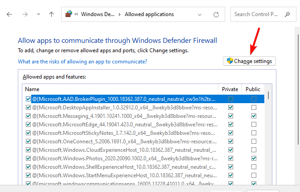Select the Microsoft.MicrosoftStickyNotes row

tap(125, 133)
